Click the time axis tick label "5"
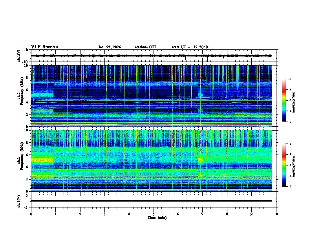The width and height of the screenshot is (311, 240). (x=154, y=214)
